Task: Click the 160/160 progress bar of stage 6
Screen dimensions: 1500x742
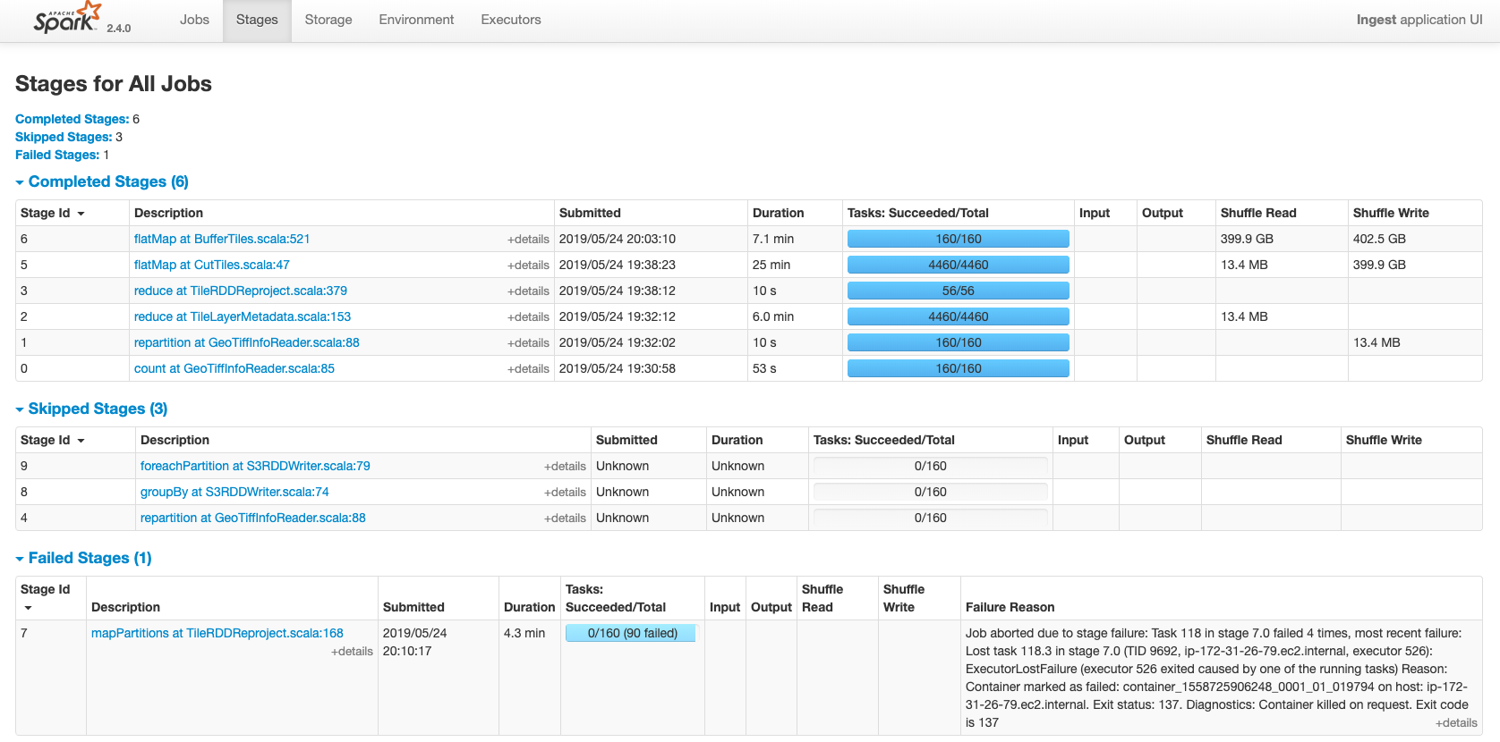Action: (959, 239)
